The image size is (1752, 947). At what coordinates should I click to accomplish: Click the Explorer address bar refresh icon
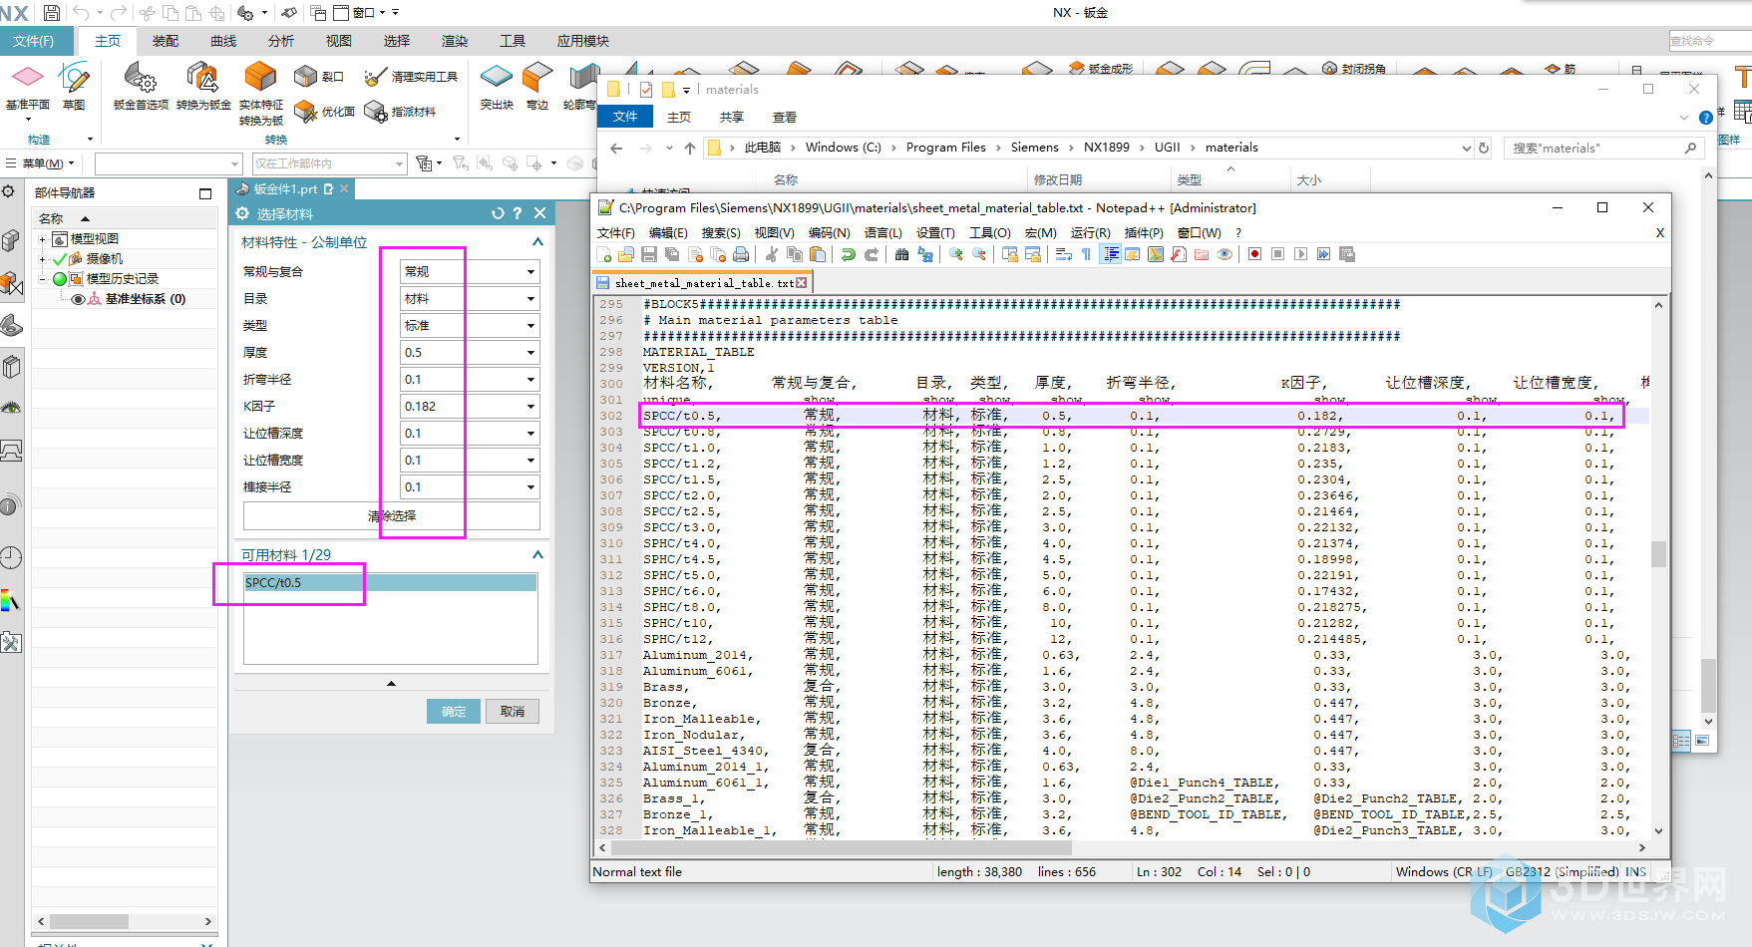(1484, 148)
